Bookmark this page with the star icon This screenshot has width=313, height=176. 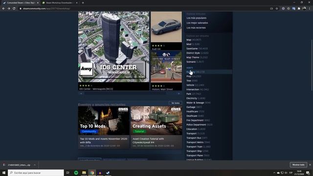(x=277, y=9)
